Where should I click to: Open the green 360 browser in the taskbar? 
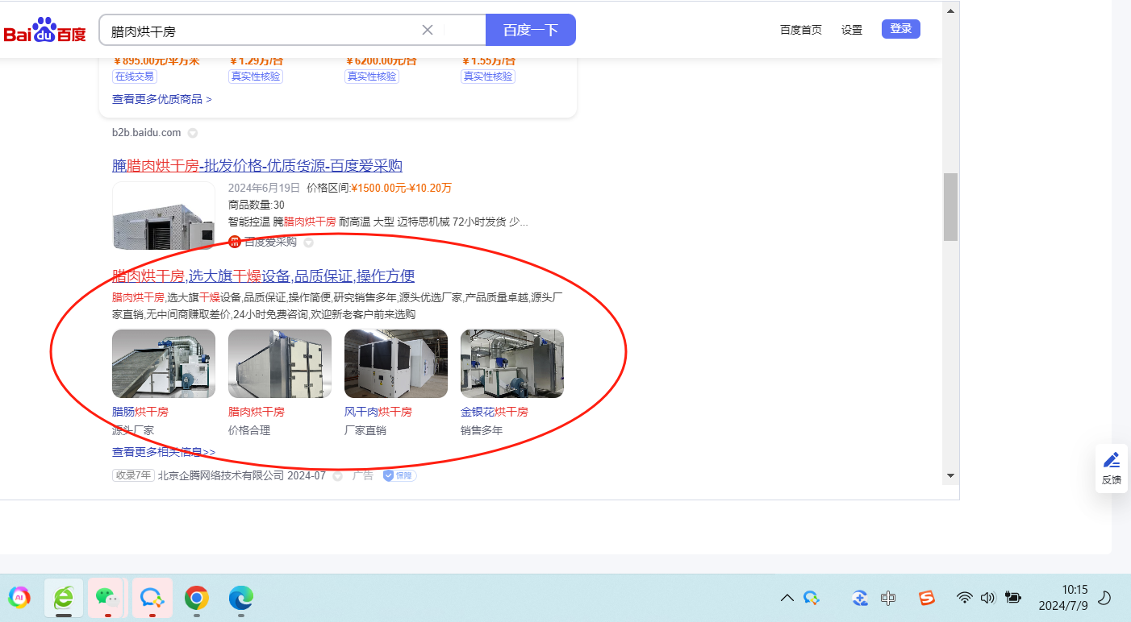click(64, 597)
